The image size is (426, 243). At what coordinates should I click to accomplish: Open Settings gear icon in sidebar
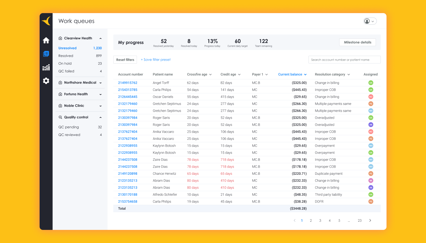coord(46,81)
